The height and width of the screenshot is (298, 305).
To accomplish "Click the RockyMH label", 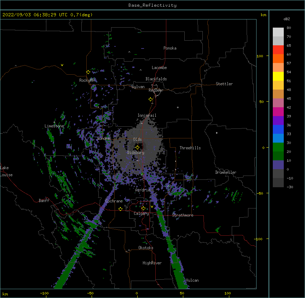I will tap(87, 80).
